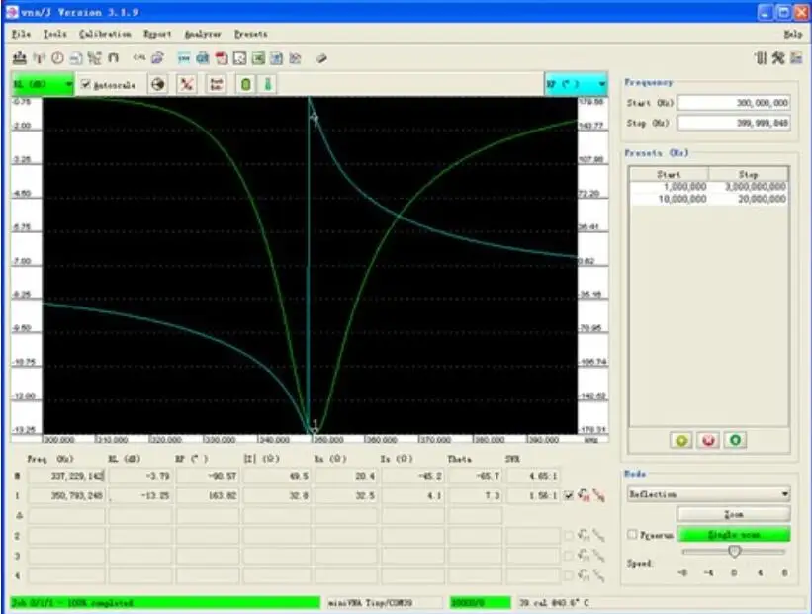Click the red PDF export icon in toolbar

pos(222,58)
